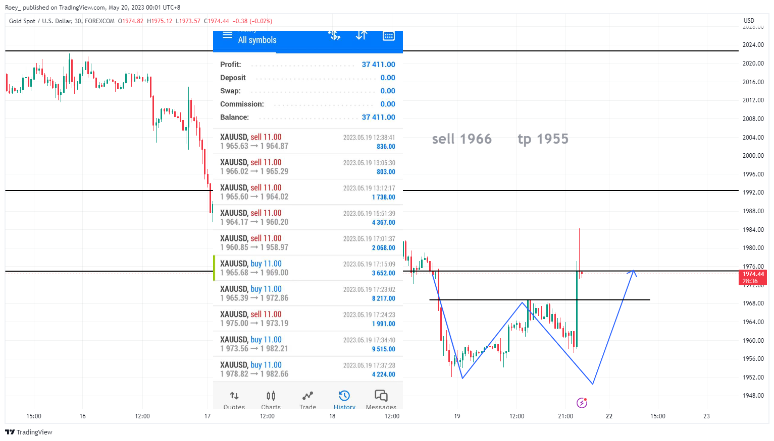Click the 'tp 1955' chart annotation
774x441 pixels.
[x=543, y=139]
